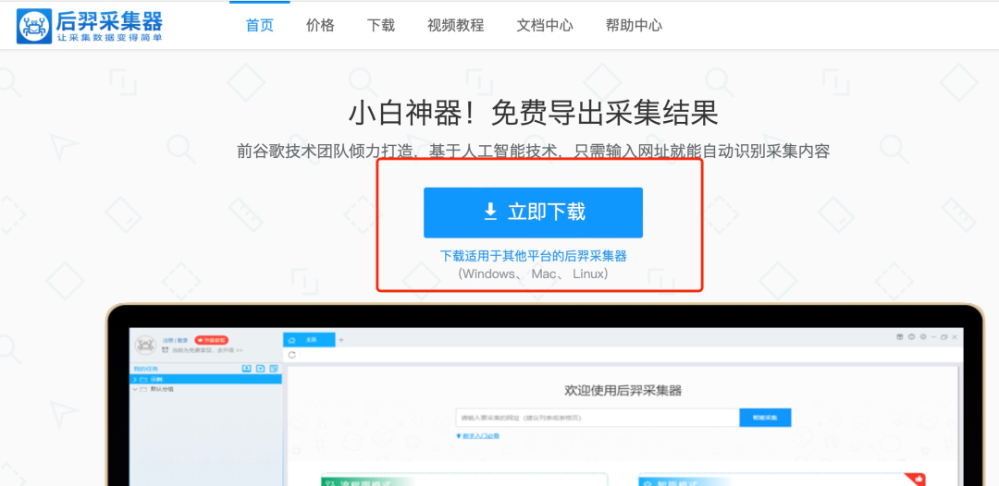This screenshot has height=486, width=999.
Task: Open the 首页 navigation tab
Action: (260, 26)
